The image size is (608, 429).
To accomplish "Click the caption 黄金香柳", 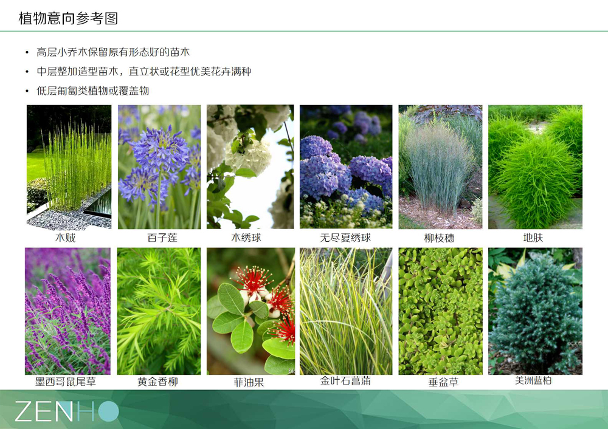I will click(157, 382).
